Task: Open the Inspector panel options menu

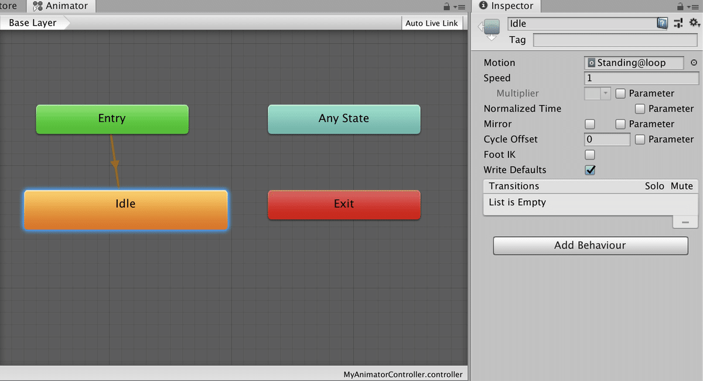Action: pos(694,7)
